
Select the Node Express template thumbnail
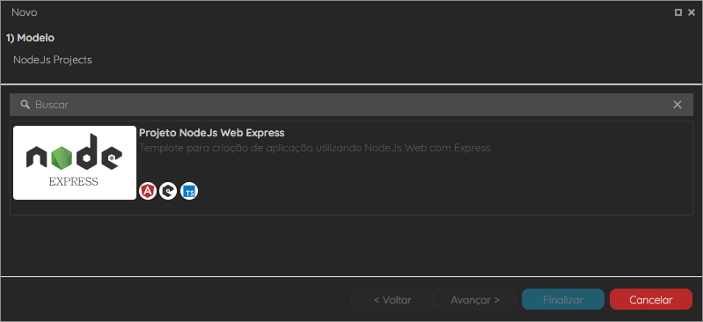[75, 163]
